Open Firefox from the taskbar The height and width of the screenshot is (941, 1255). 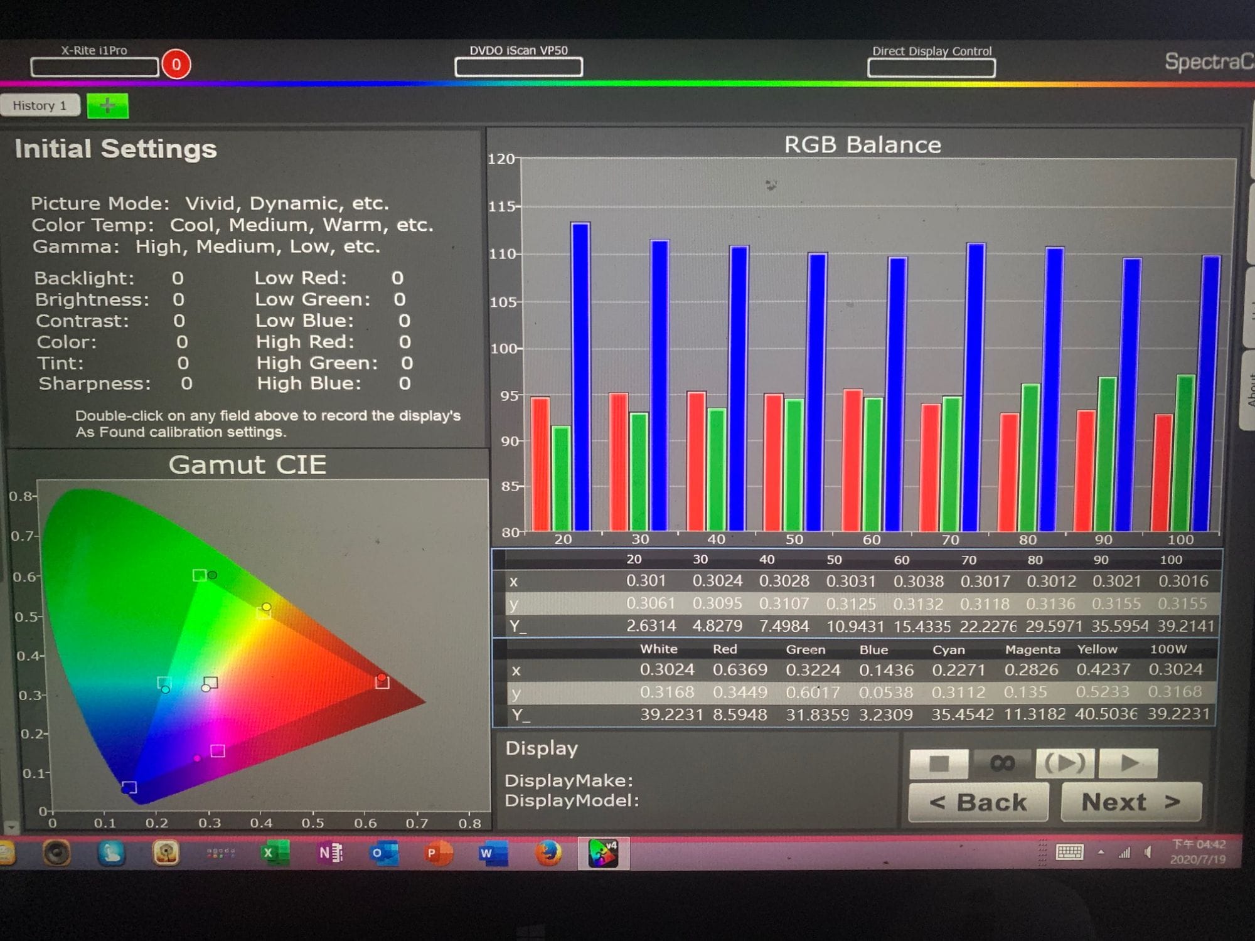tap(548, 853)
